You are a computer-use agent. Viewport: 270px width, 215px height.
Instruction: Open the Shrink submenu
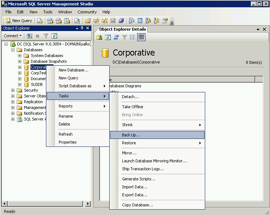coord(157,125)
